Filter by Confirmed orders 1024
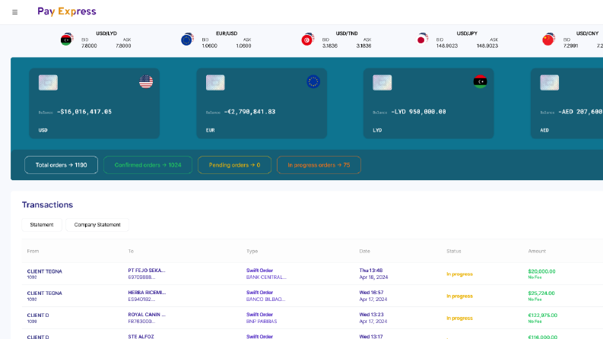 (x=148, y=165)
